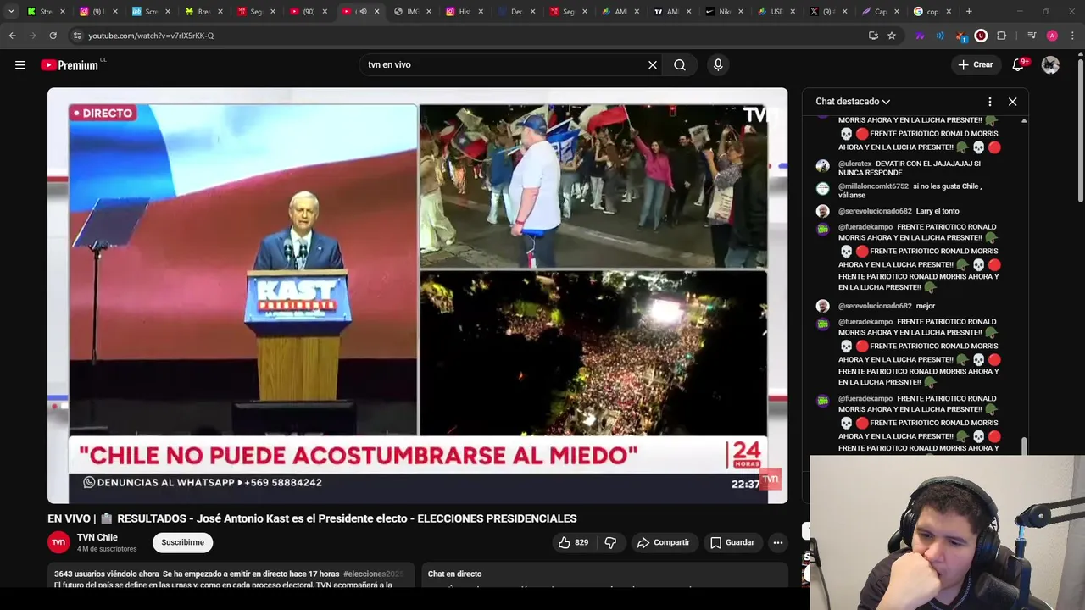
Task: Close the Hist Instagram tab
Action: (x=481, y=12)
